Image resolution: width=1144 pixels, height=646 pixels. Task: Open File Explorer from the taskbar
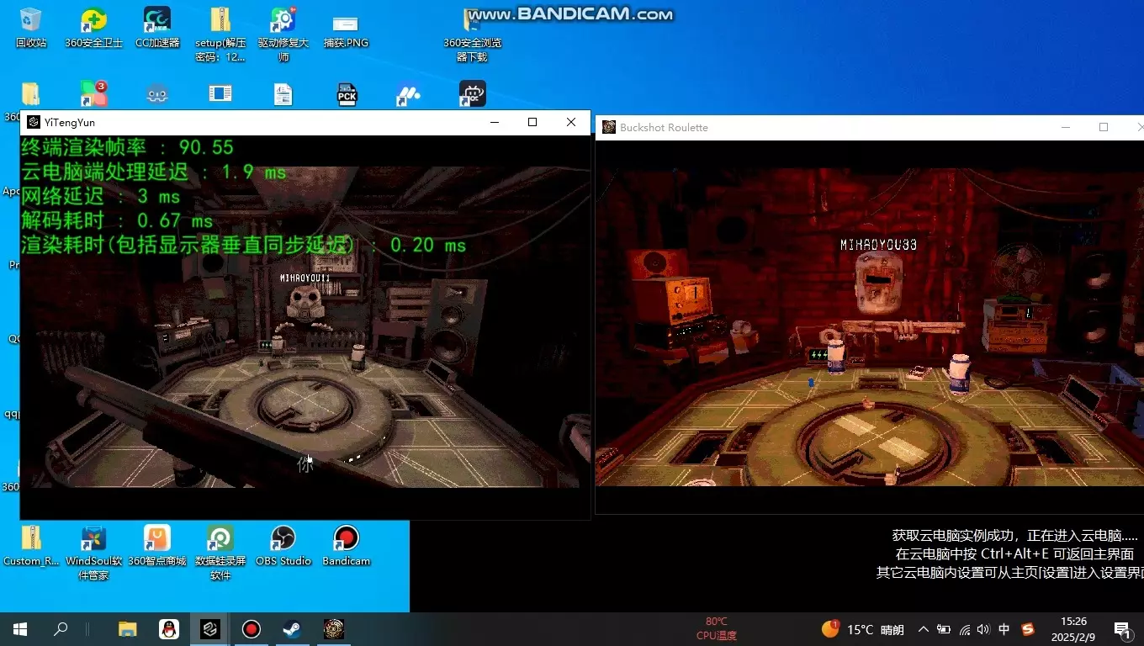(127, 629)
